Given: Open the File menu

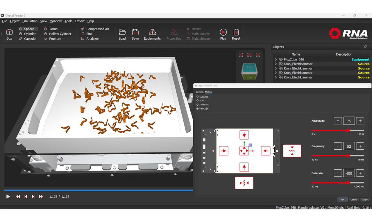Looking at the screenshot, I should (5, 21).
